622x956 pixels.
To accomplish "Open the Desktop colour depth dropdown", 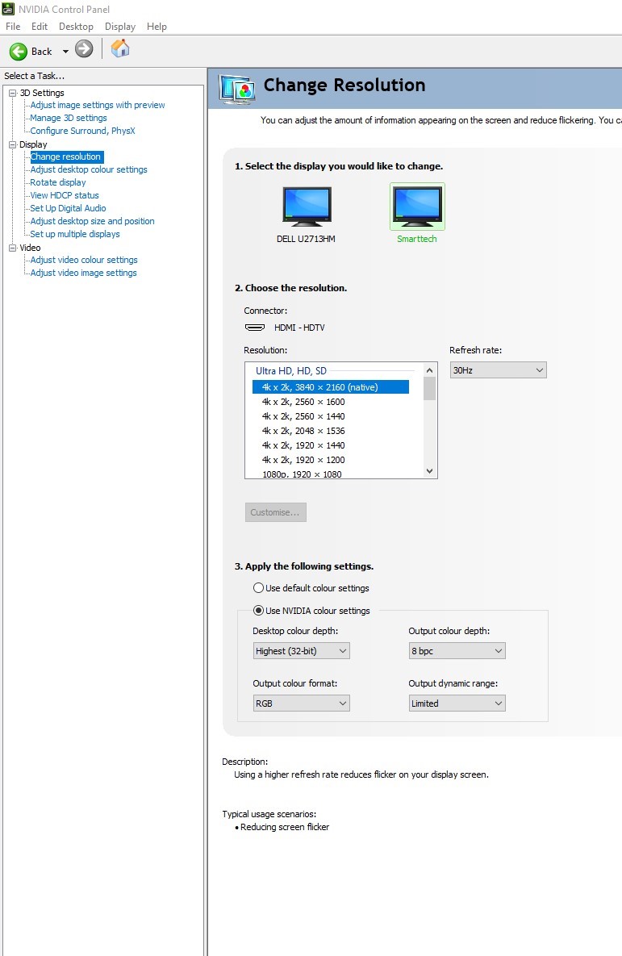I will (x=301, y=651).
